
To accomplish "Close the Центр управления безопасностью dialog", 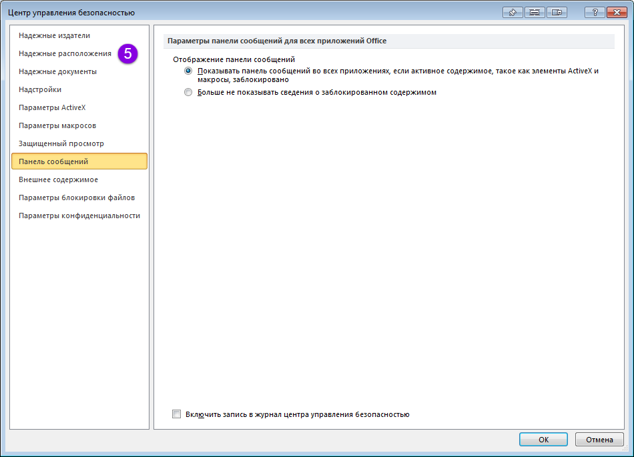I will tap(617, 13).
